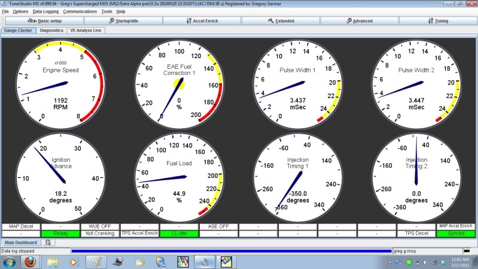
Task: Click the network signal tray icon
Action: tap(434, 262)
